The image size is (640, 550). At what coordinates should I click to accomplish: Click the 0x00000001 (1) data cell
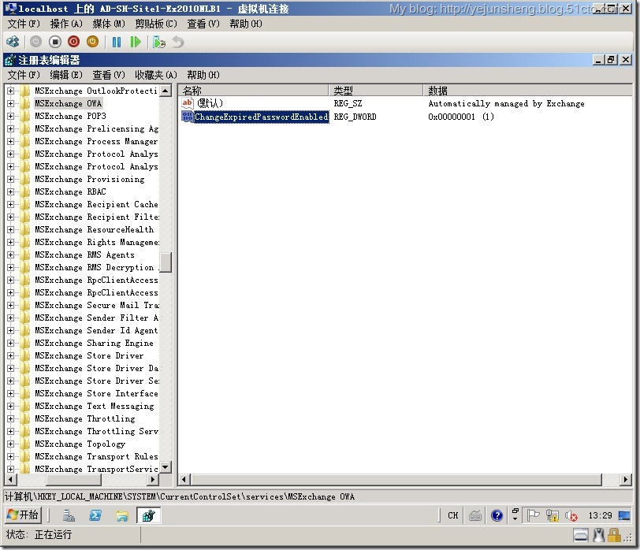point(461,117)
